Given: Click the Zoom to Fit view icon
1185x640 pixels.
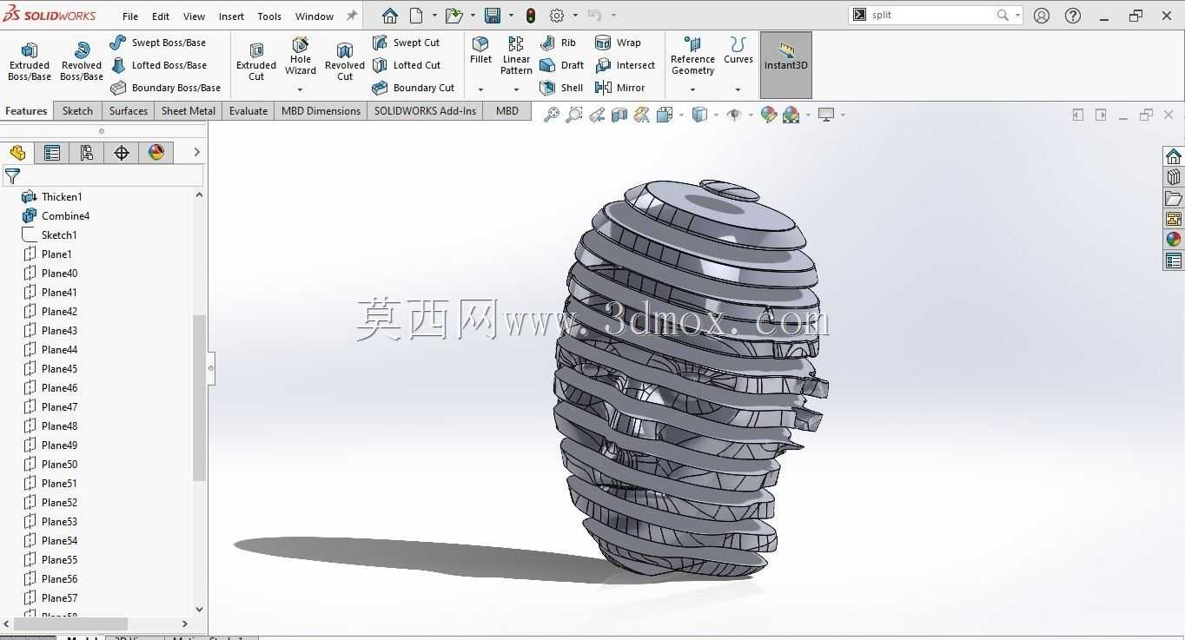Looking at the screenshot, I should pos(551,115).
